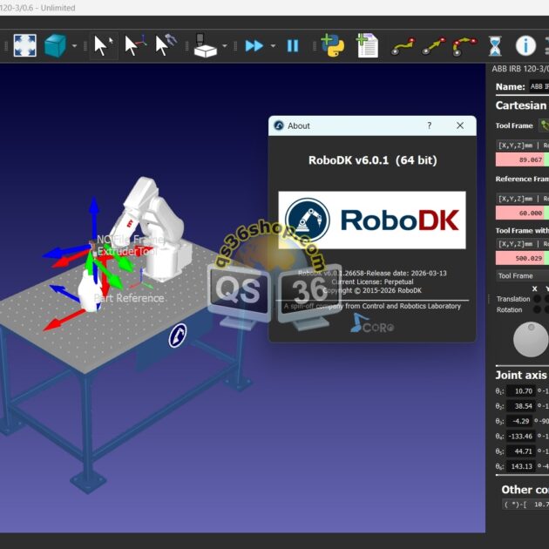Add a new program with the checklist icon
The height and width of the screenshot is (549, 549).
[367, 45]
